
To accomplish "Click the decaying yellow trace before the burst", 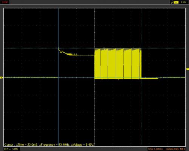I will (76, 52).
